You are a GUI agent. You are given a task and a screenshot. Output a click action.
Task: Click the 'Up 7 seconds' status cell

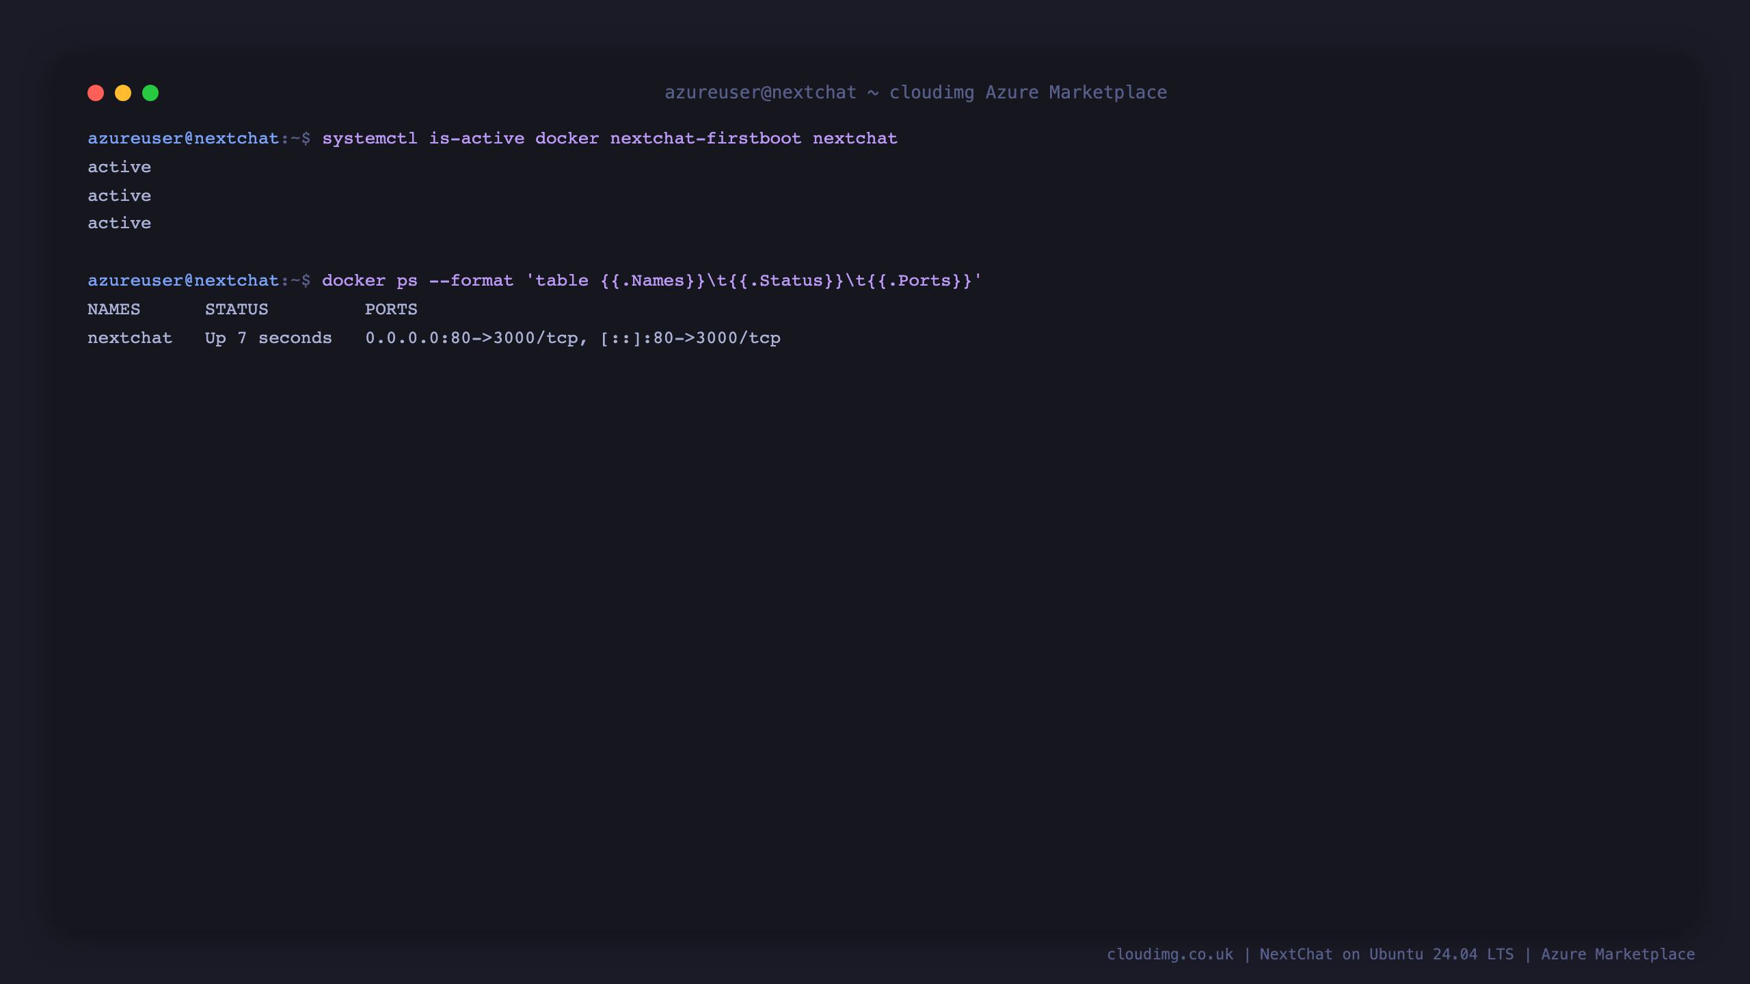[x=269, y=338]
